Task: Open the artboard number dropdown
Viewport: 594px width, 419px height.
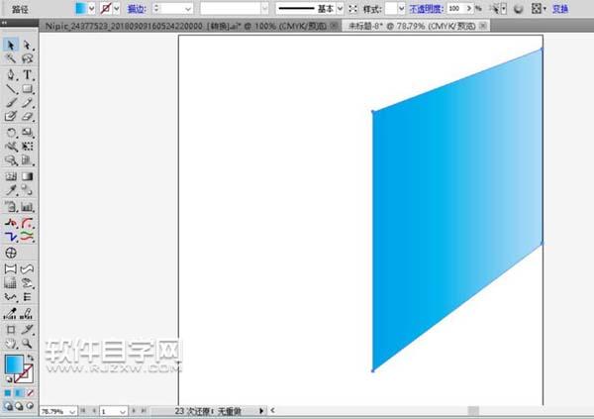Action: click(x=123, y=411)
